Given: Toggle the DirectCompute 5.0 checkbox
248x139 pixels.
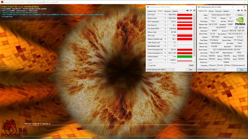Looking at the screenshot, I should pyautogui.click(x=232, y=65).
